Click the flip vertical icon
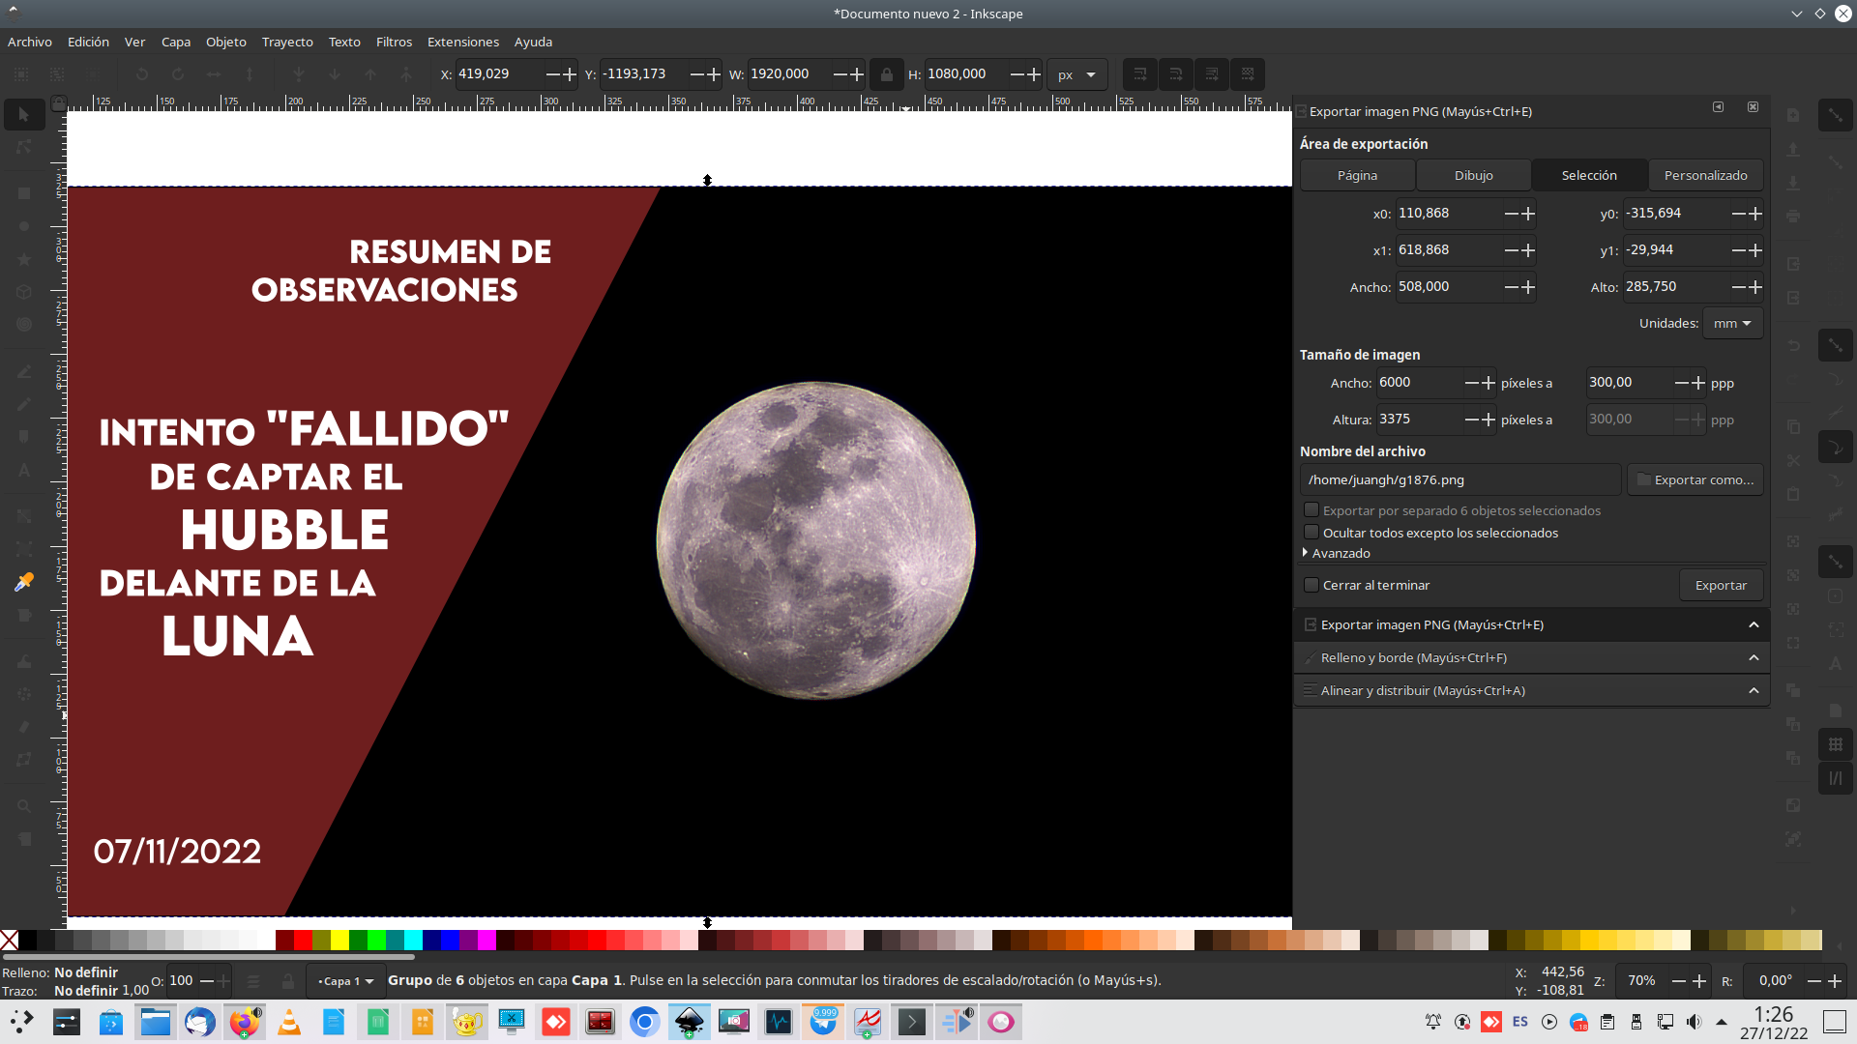Viewport: 1857px width, 1044px height. click(250, 74)
